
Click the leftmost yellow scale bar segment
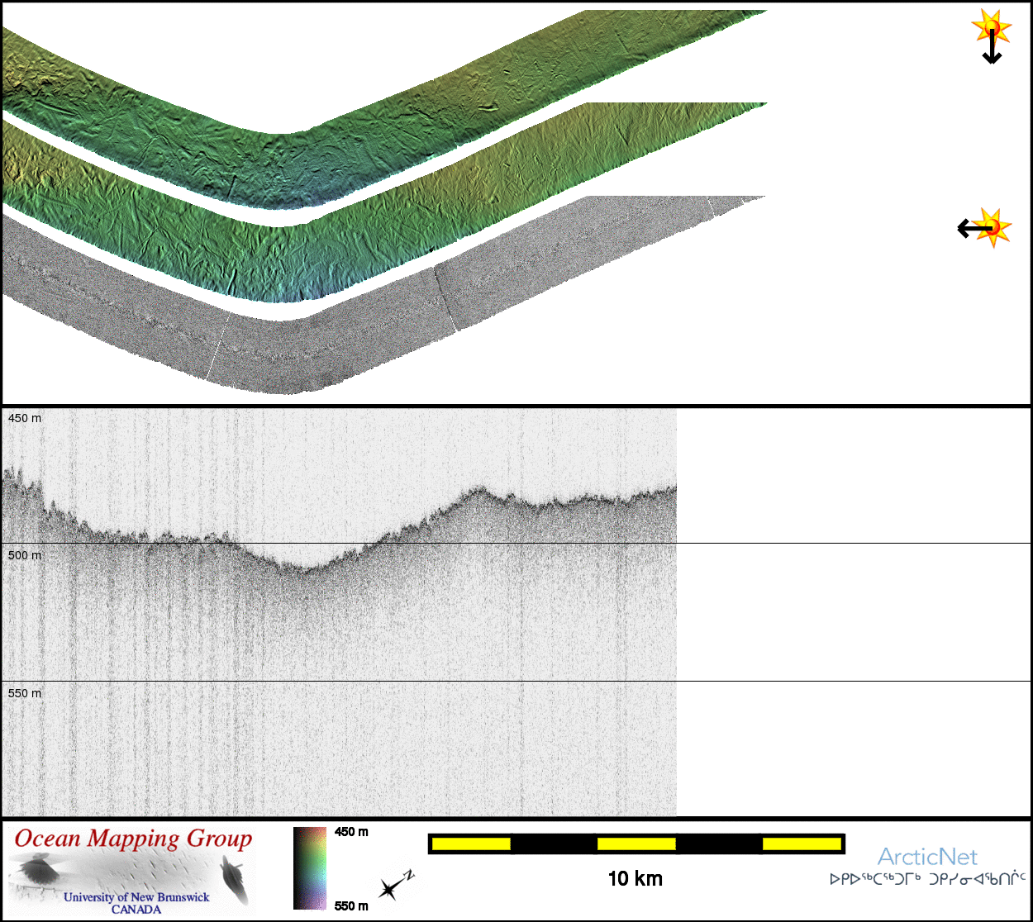pos(471,844)
